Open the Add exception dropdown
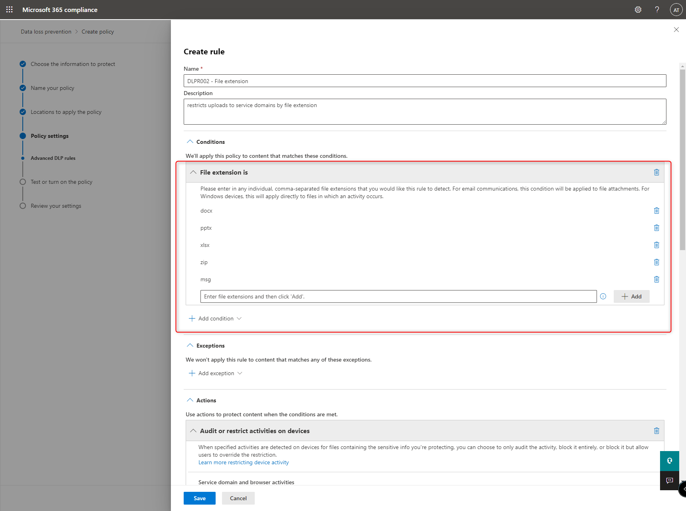The width and height of the screenshot is (686, 511). [x=216, y=373]
